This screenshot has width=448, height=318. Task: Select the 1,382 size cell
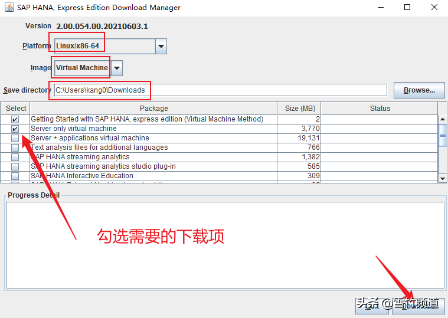click(299, 157)
